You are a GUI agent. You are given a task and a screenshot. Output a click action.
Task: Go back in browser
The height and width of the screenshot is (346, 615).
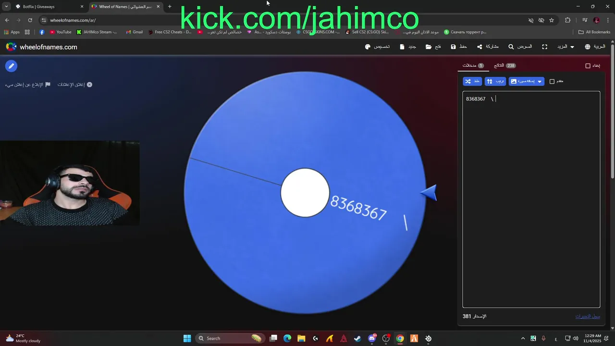[x=7, y=20]
